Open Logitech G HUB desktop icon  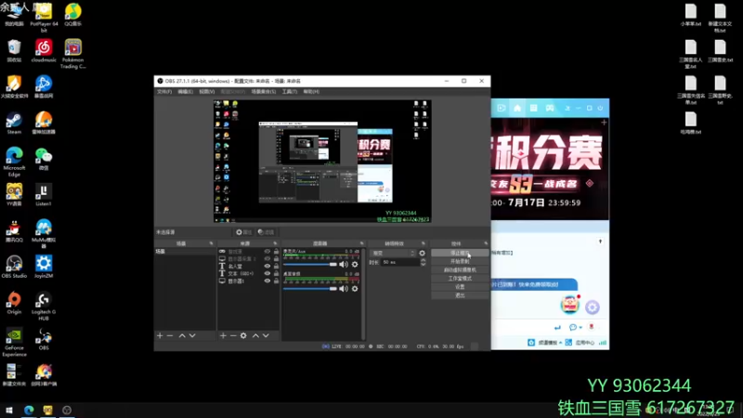click(44, 307)
